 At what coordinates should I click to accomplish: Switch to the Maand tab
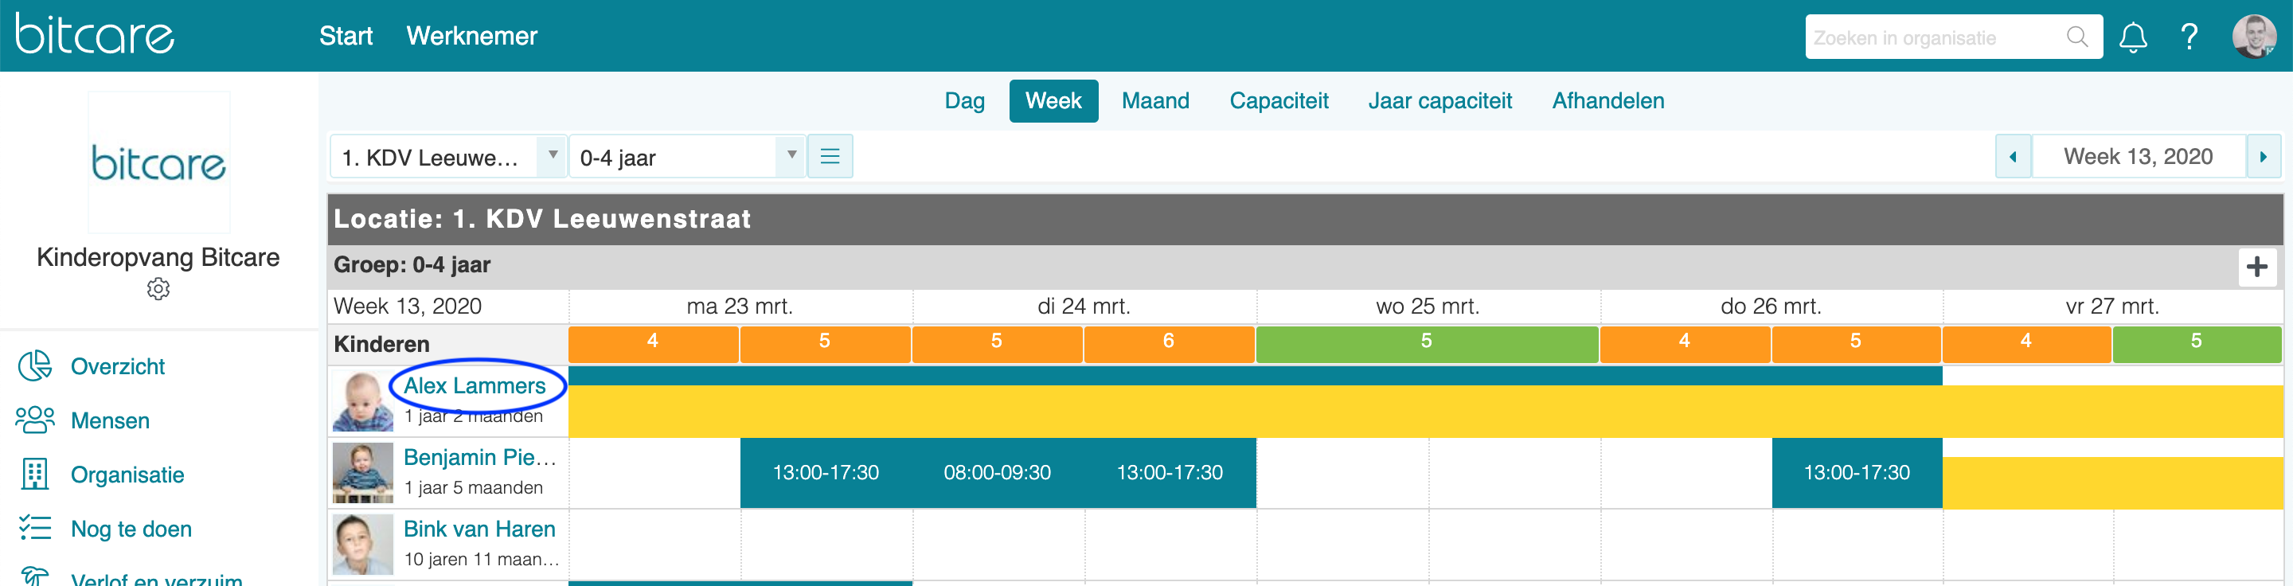click(x=1154, y=100)
